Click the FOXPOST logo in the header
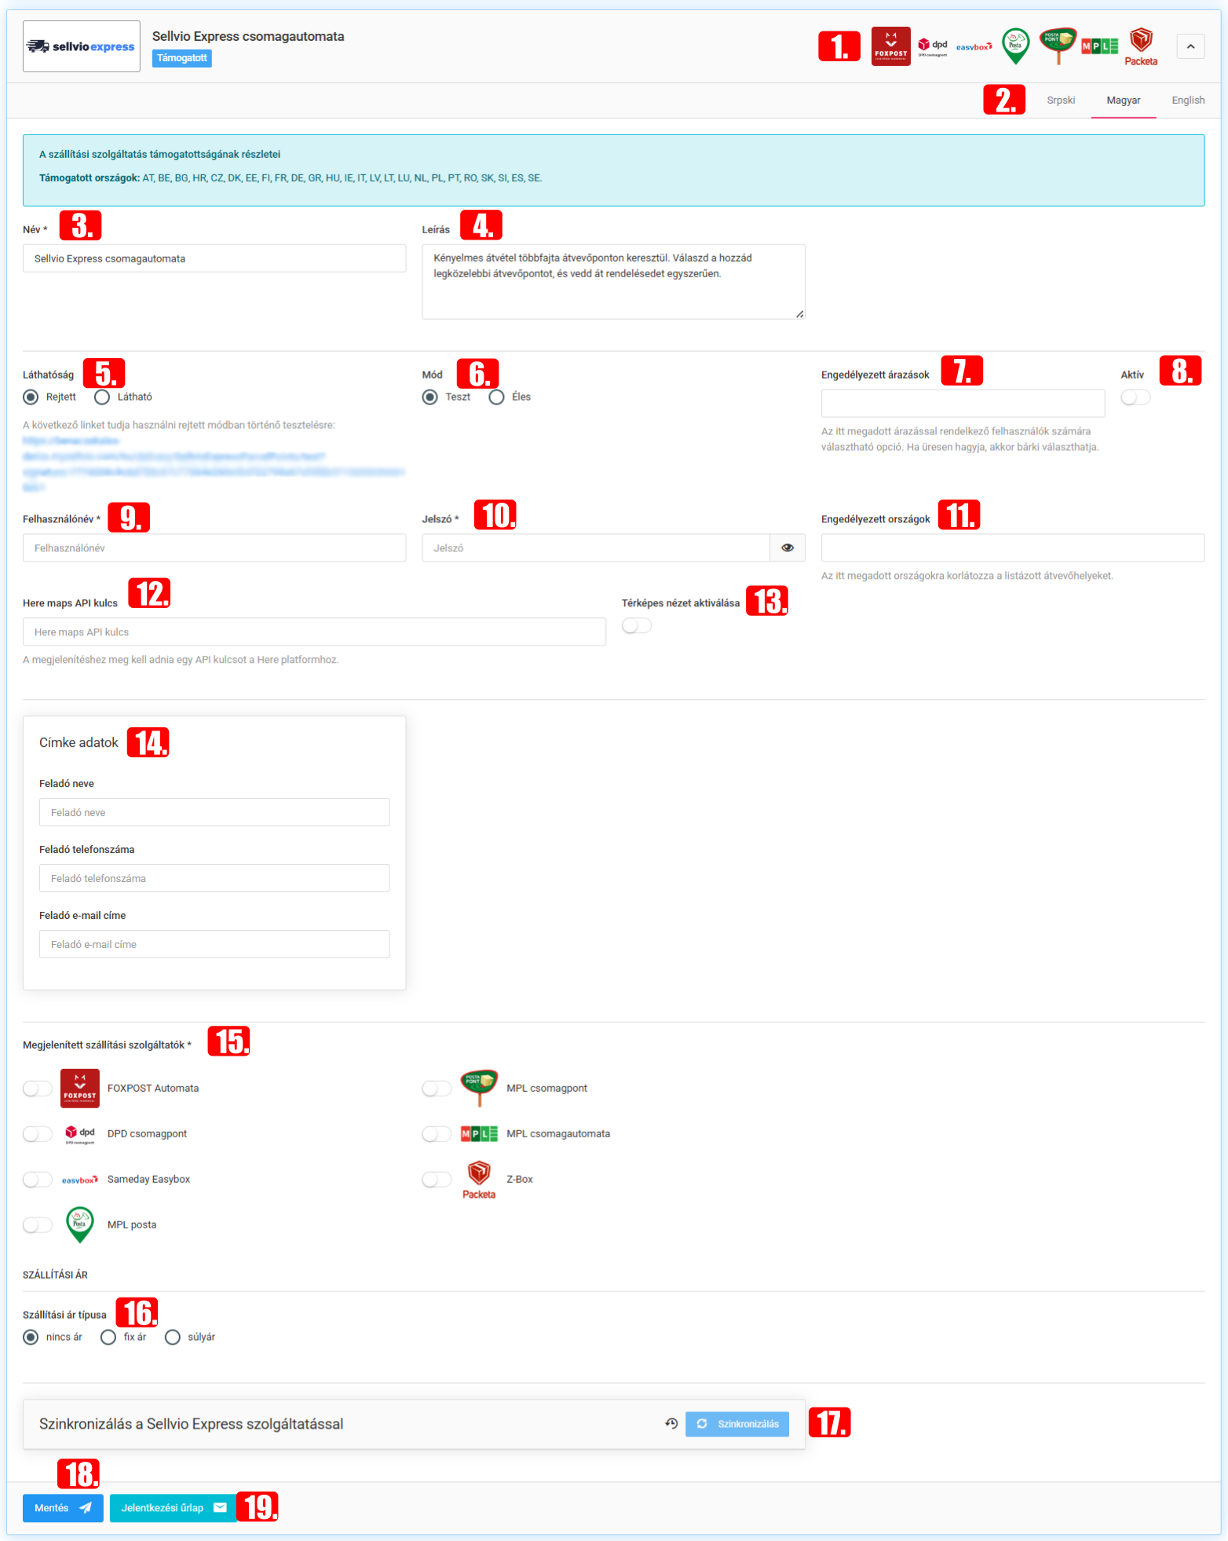The height and width of the screenshot is (1541, 1228). click(890, 46)
